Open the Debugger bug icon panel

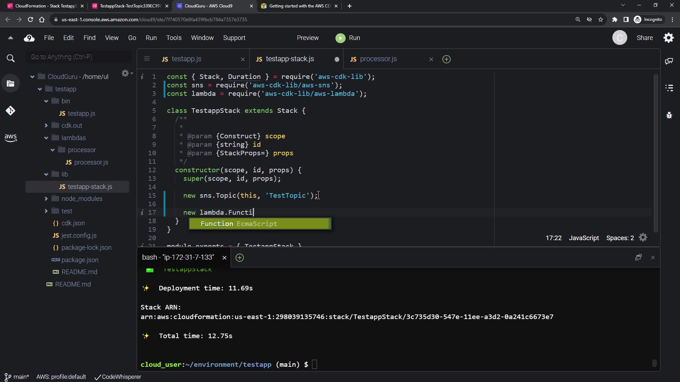pyautogui.click(x=669, y=115)
